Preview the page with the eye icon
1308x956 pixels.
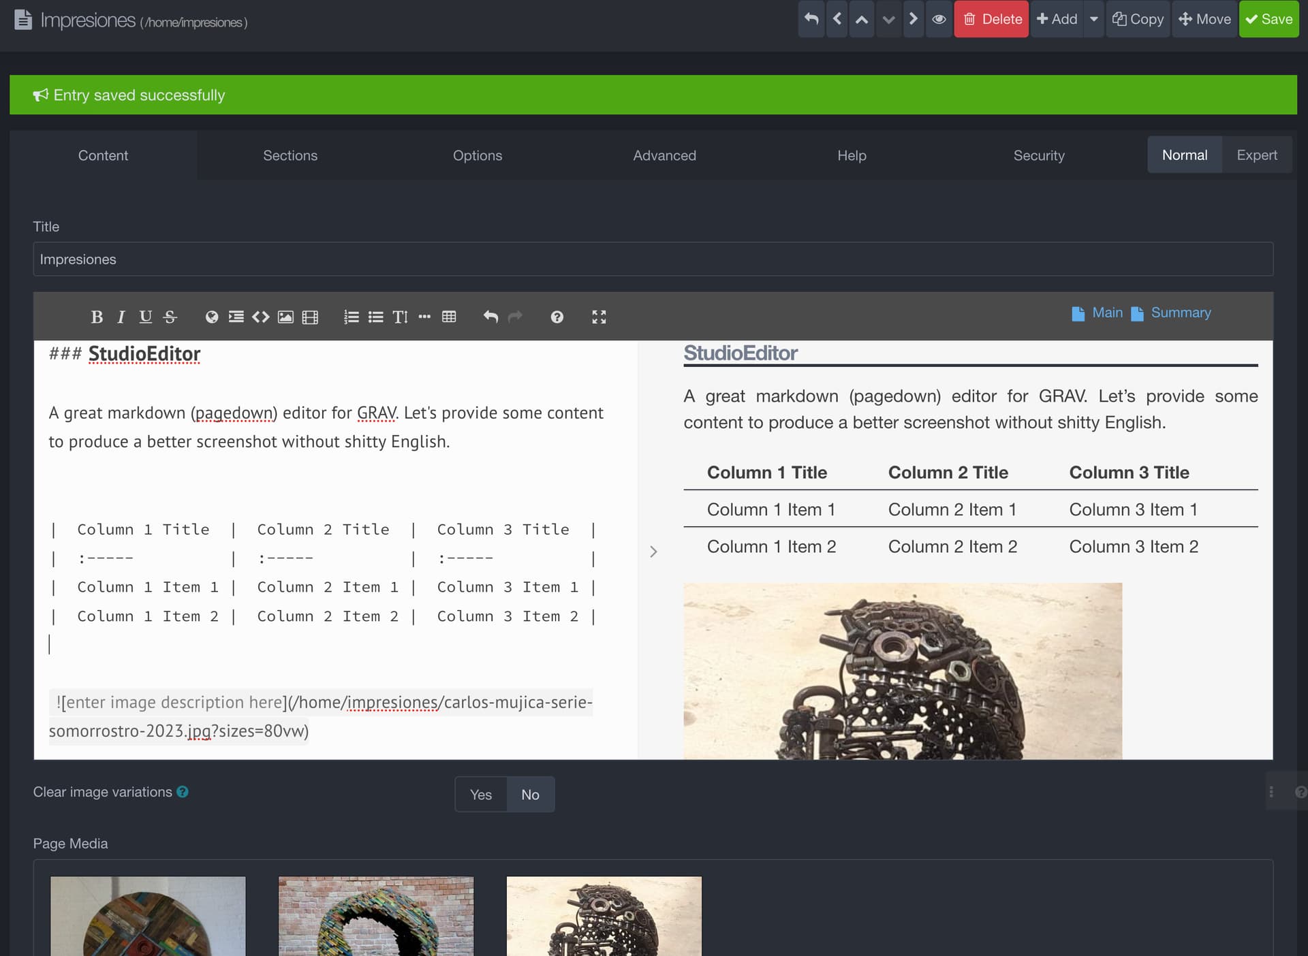(x=939, y=19)
